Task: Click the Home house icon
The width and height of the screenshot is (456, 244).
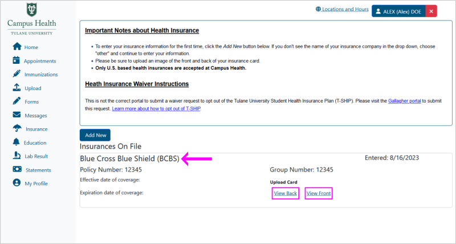Action: [17, 47]
